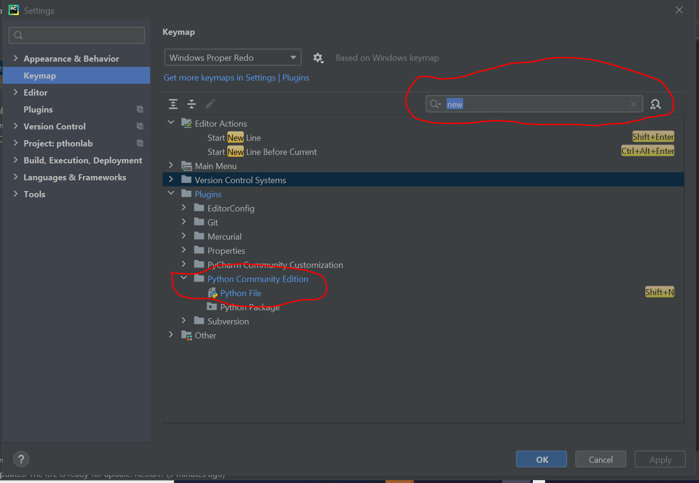Click Version Control project-level copy icon
699x483 pixels.
pos(140,126)
